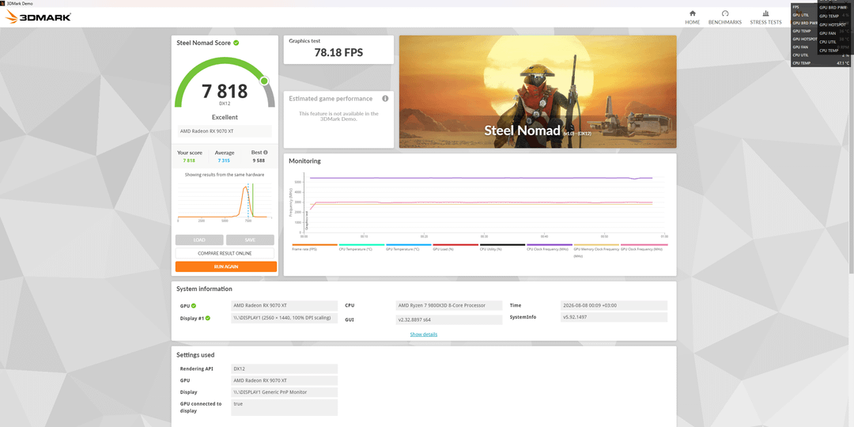Toggle GPU Temperature series in legend
Screen dimensions: 854x427
[409, 247]
